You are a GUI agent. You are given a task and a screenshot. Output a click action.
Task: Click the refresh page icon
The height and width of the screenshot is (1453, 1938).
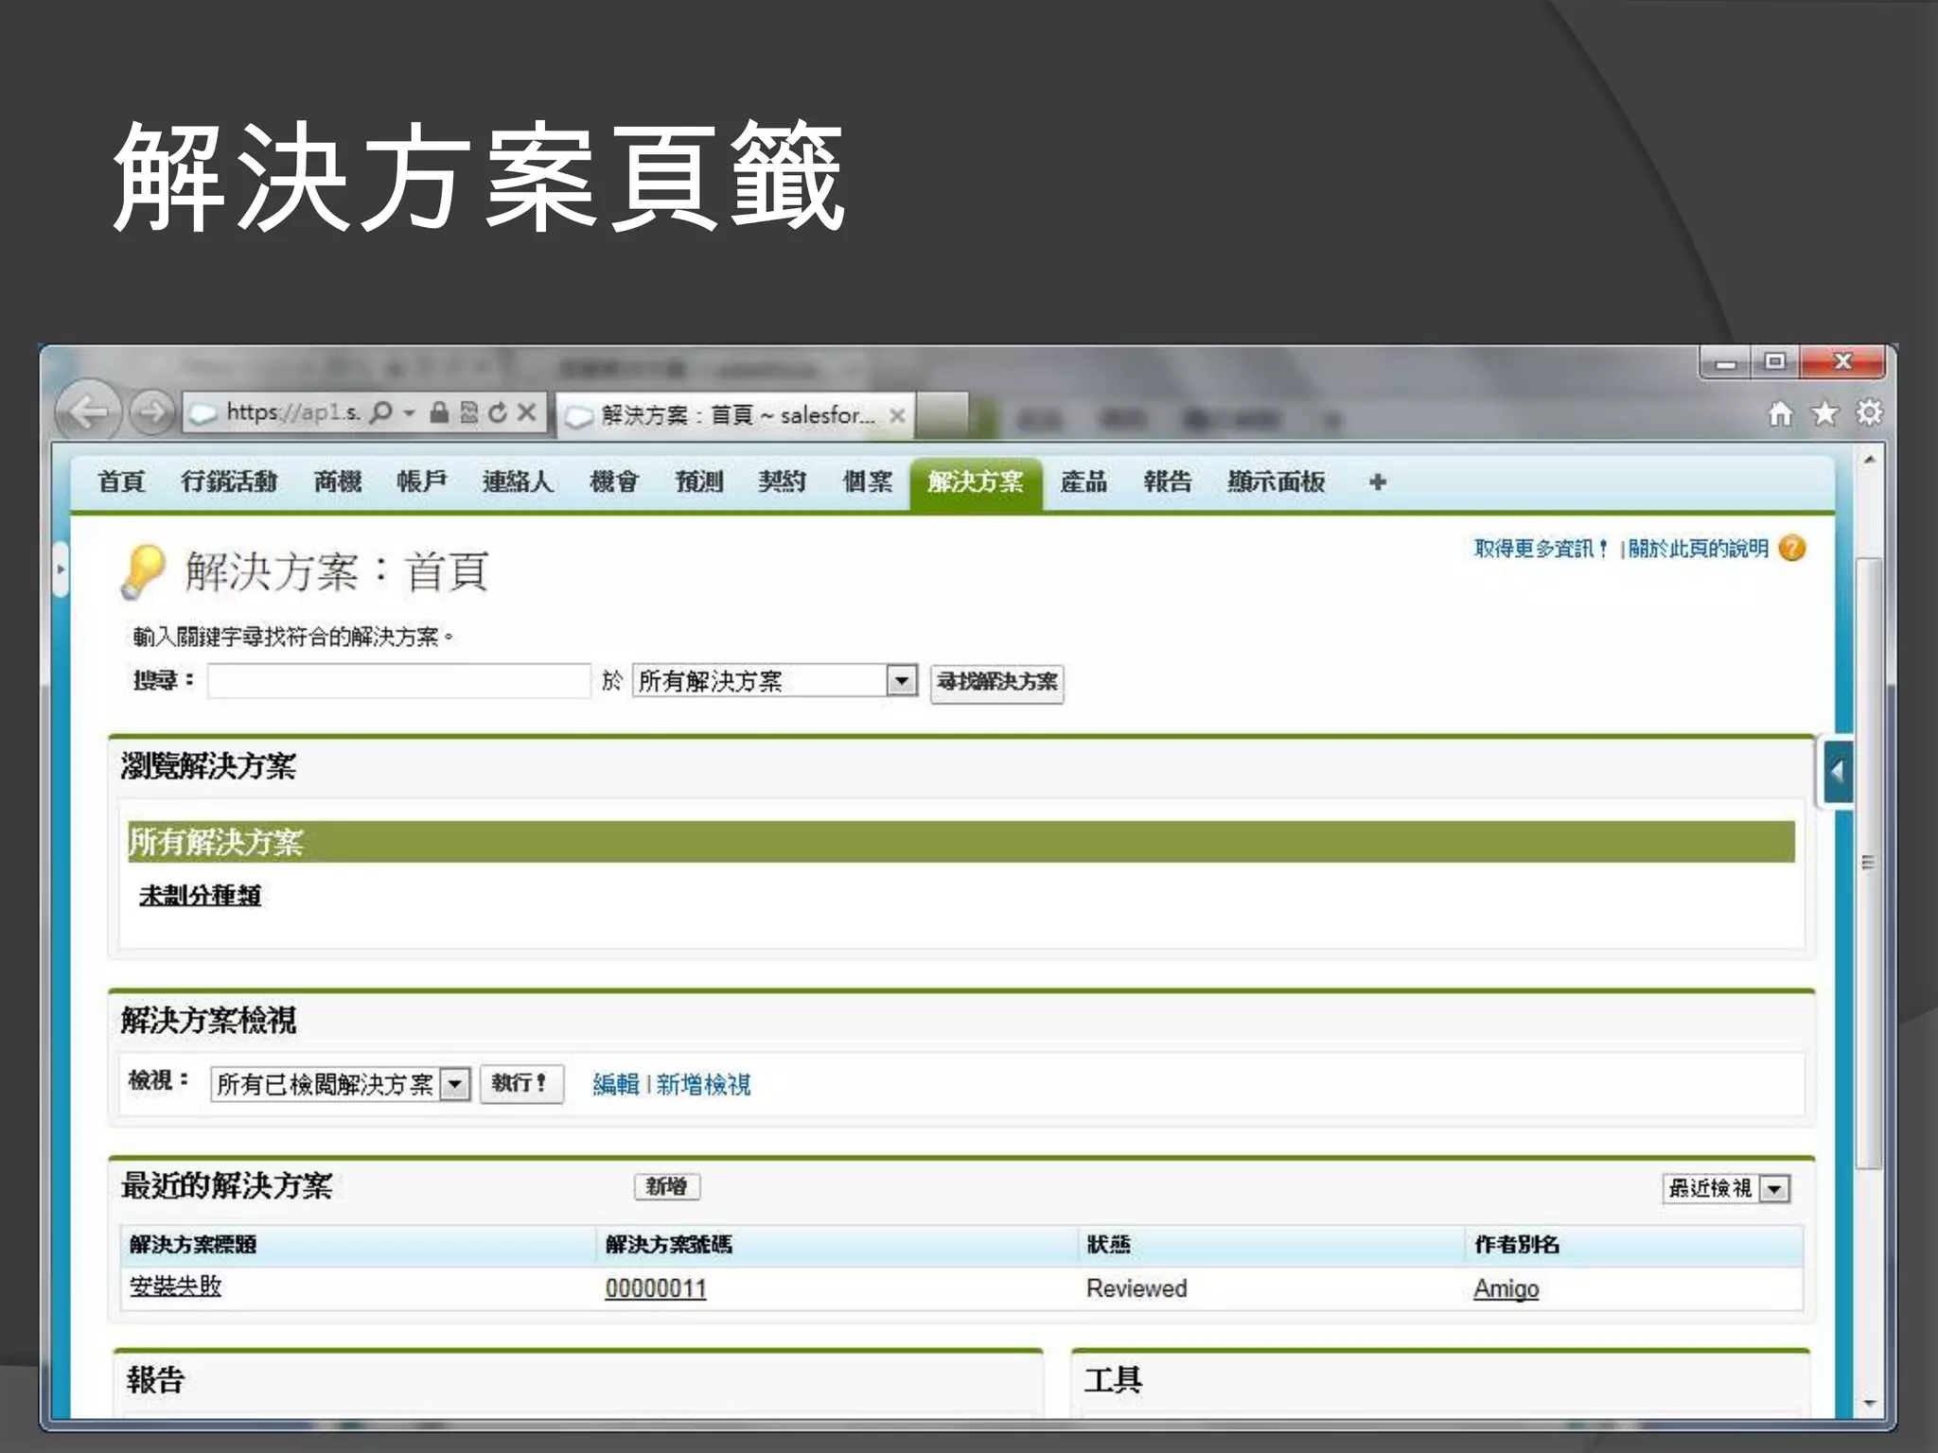pos(498,412)
